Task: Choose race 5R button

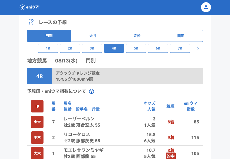Action: (136, 48)
